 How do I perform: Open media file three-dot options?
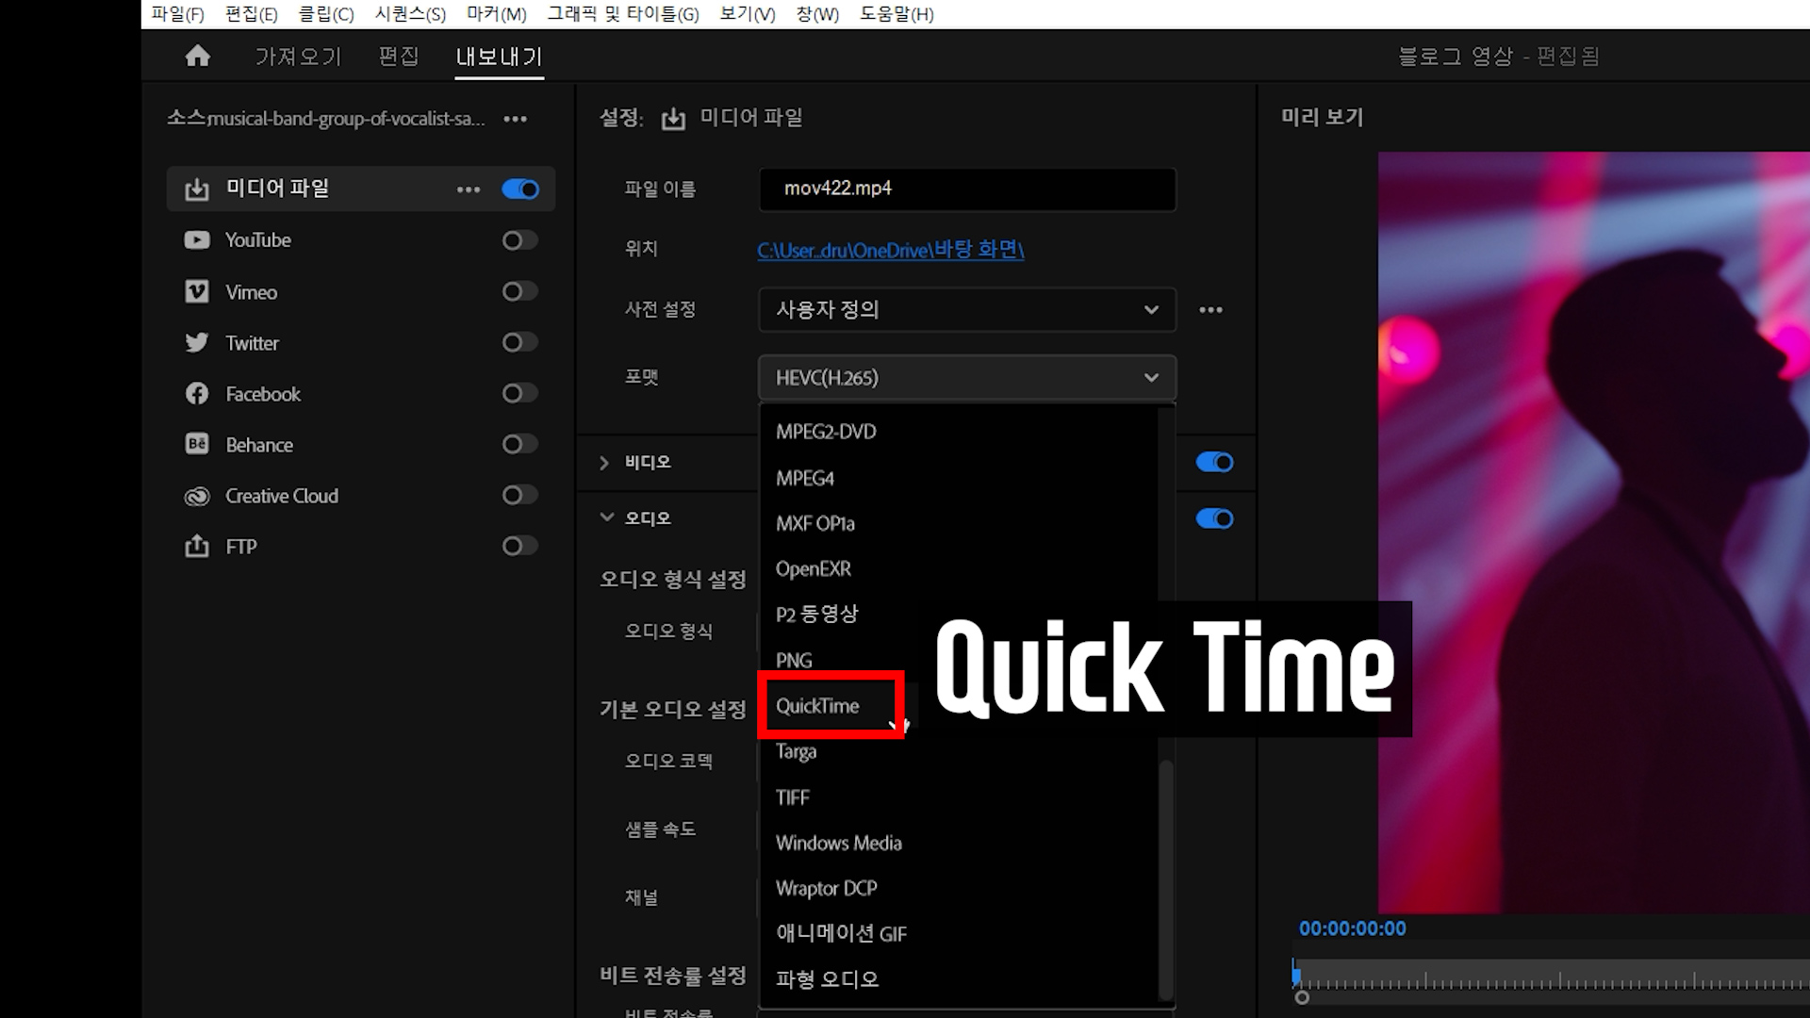coord(469,189)
